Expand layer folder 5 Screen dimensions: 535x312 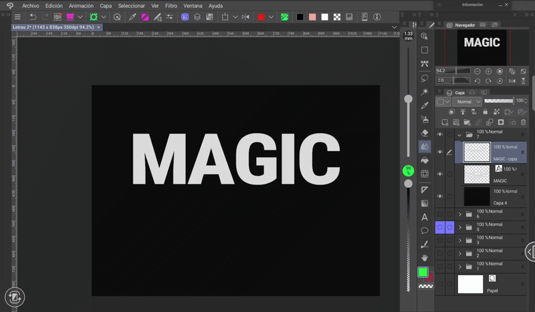(459, 228)
